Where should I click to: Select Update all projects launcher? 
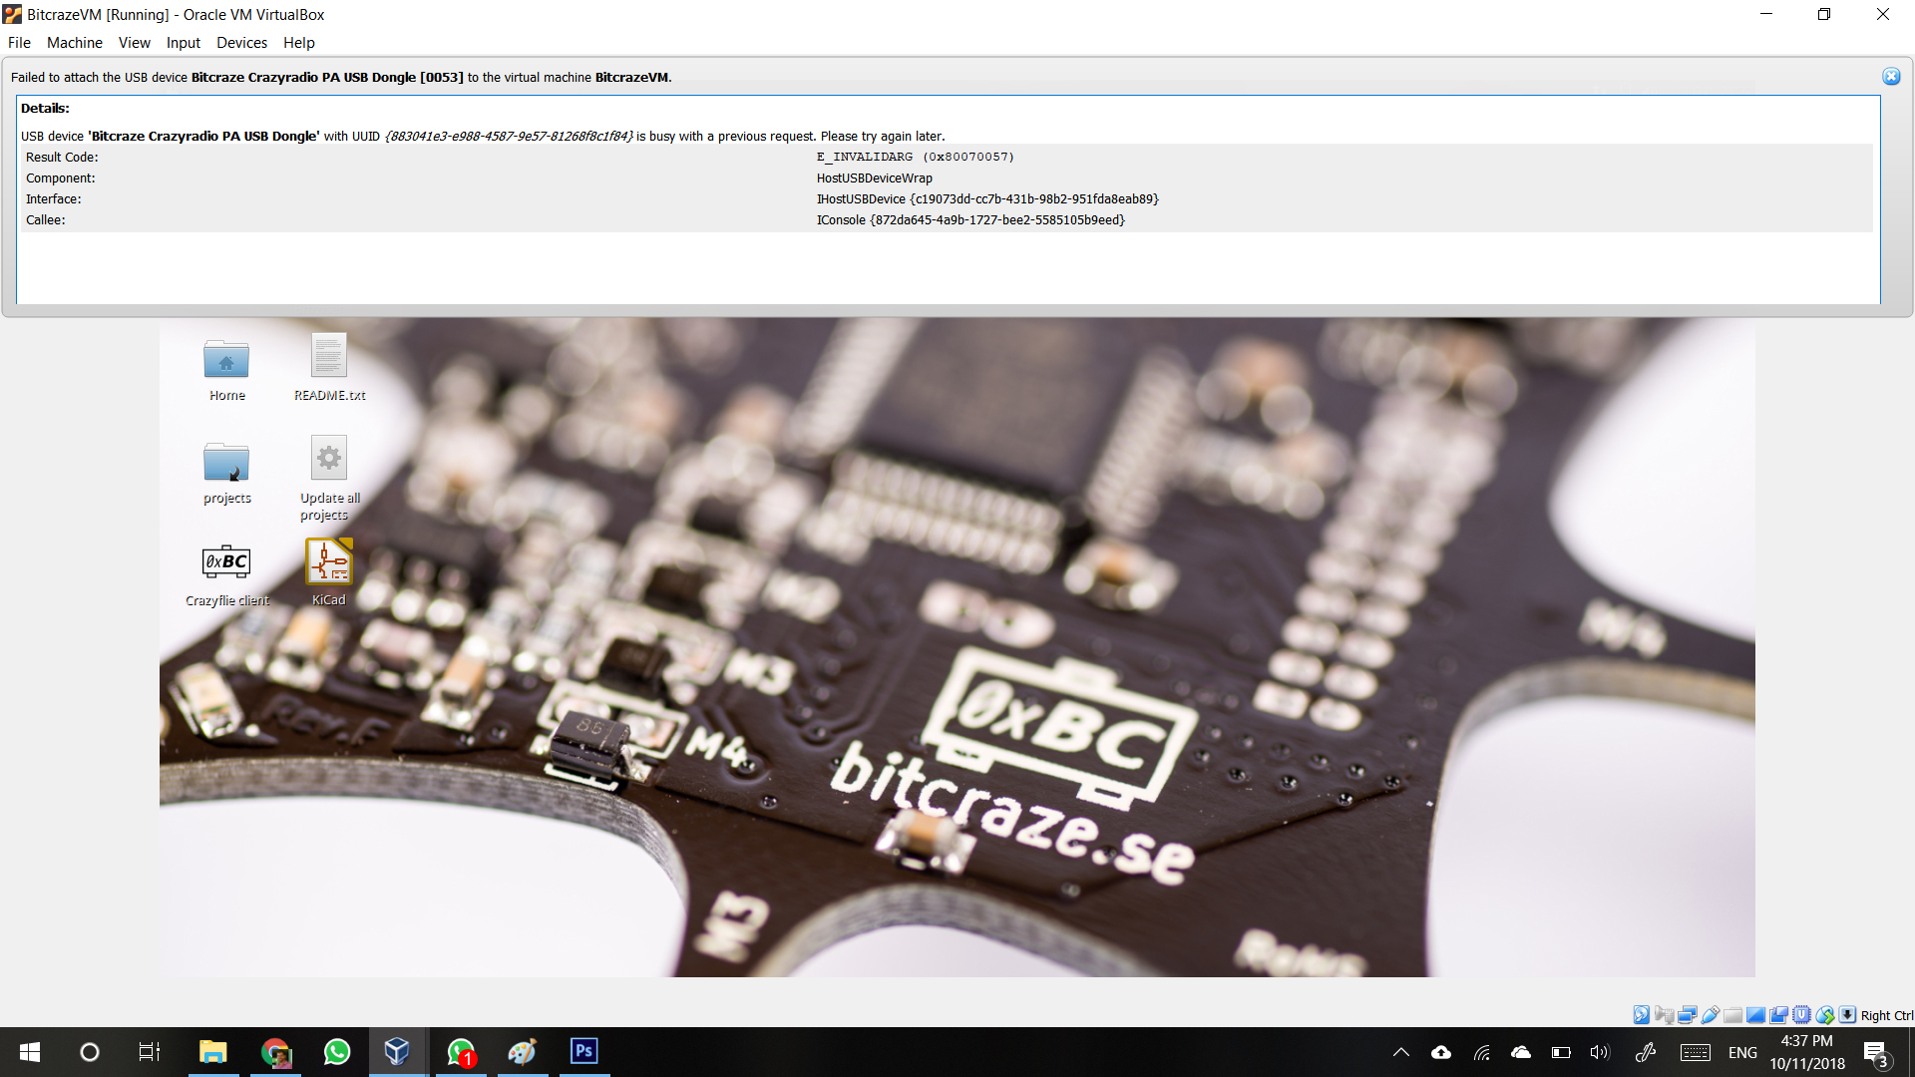point(328,460)
